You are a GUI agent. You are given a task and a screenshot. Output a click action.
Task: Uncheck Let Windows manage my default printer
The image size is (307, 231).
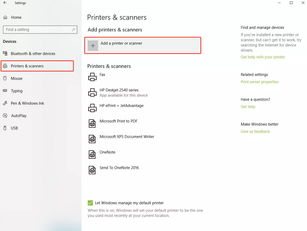point(90,203)
